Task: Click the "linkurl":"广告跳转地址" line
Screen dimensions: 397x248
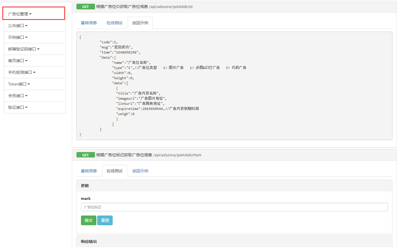Action: click(x=140, y=104)
